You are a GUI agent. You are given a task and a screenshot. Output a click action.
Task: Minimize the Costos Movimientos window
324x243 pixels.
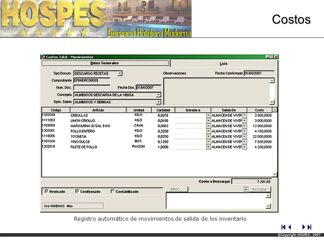(267, 57)
